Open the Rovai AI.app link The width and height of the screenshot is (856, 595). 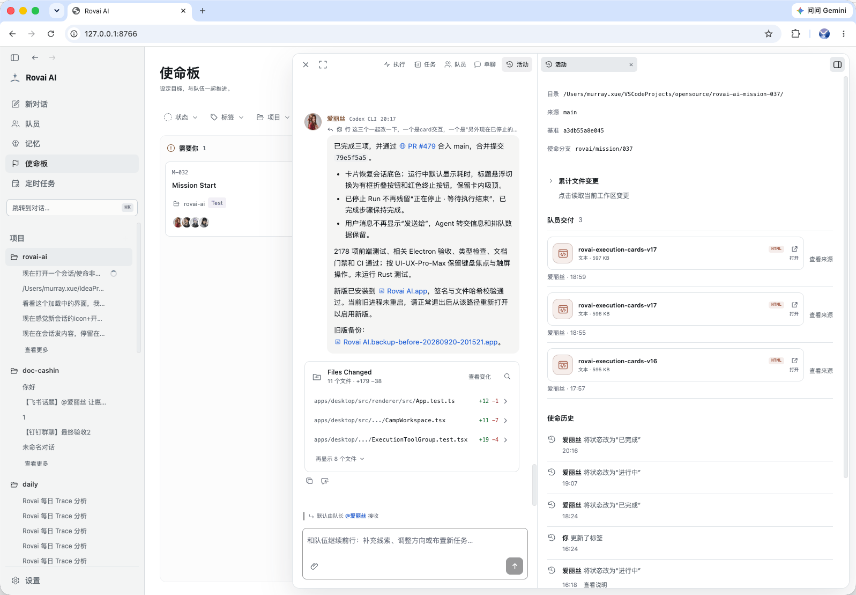[403, 291]
